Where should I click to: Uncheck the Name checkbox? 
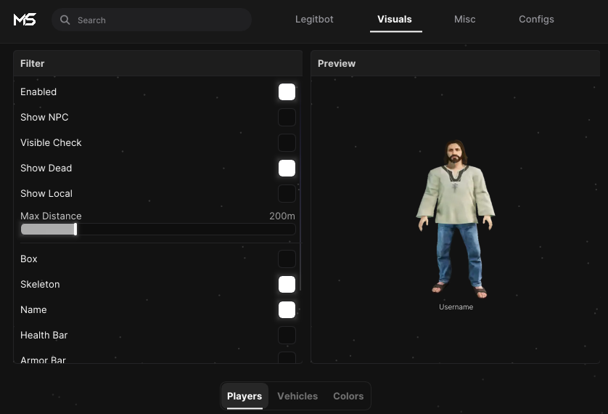pyautogui.click(x=287, y=309)
